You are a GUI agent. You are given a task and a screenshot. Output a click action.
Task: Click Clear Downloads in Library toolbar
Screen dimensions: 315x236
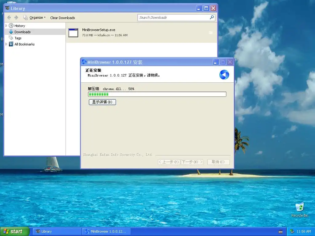[x=62, y=18]
